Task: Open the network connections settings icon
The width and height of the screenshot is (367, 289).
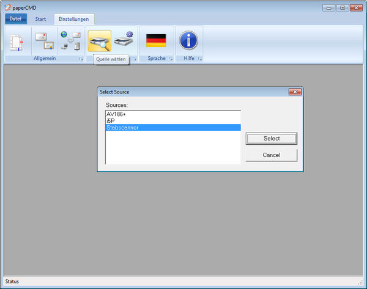Action: click(x=71, y=41)
